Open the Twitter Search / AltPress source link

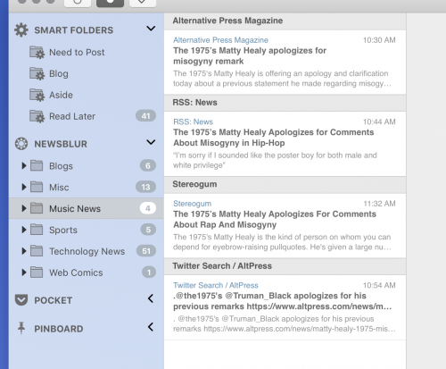[216, 285]
